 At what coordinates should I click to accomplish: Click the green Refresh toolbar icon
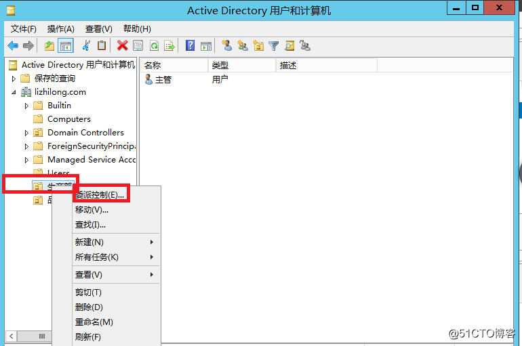pos(154,45)
